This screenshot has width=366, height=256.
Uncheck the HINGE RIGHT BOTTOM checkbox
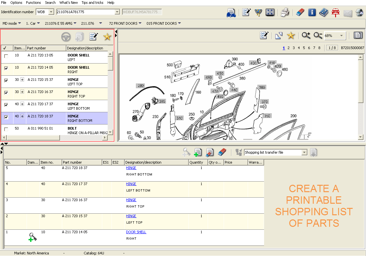6,117
